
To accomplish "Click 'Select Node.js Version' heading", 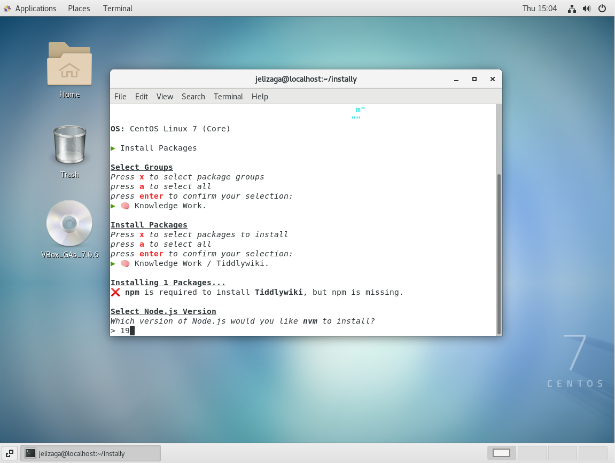I will (163, 312).
